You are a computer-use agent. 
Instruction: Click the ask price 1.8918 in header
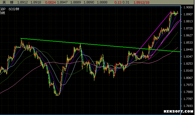pyautogui.click(x=36, y=2)
